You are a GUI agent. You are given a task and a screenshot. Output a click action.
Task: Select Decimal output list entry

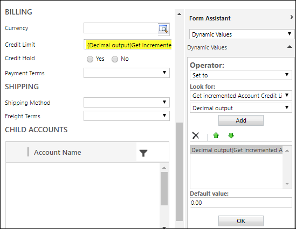[236, 150]
